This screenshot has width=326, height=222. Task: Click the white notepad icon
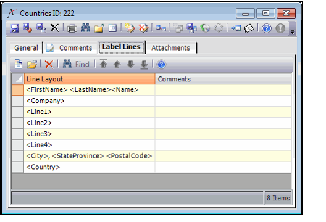point(249,28)
